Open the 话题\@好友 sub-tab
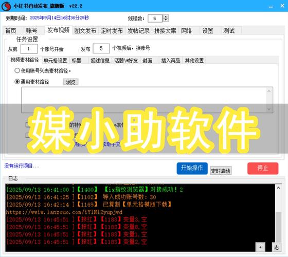This screenshot has height=257, width=288. tap(126, 61)
